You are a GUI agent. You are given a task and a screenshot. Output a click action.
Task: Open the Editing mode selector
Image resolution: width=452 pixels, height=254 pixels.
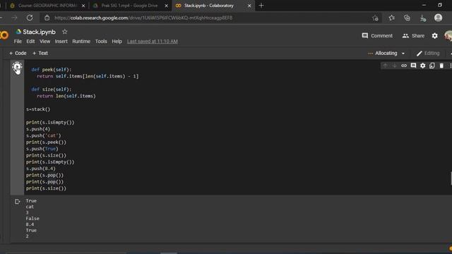click(428, 54)
